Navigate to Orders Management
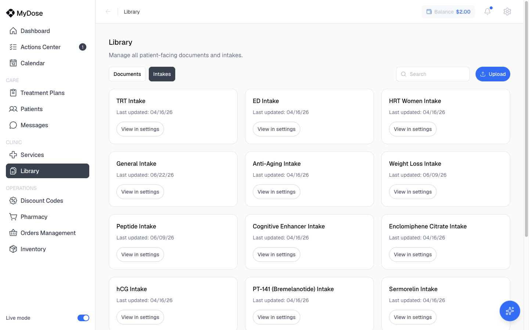This screenshot has height=330, width=529. 47,233
